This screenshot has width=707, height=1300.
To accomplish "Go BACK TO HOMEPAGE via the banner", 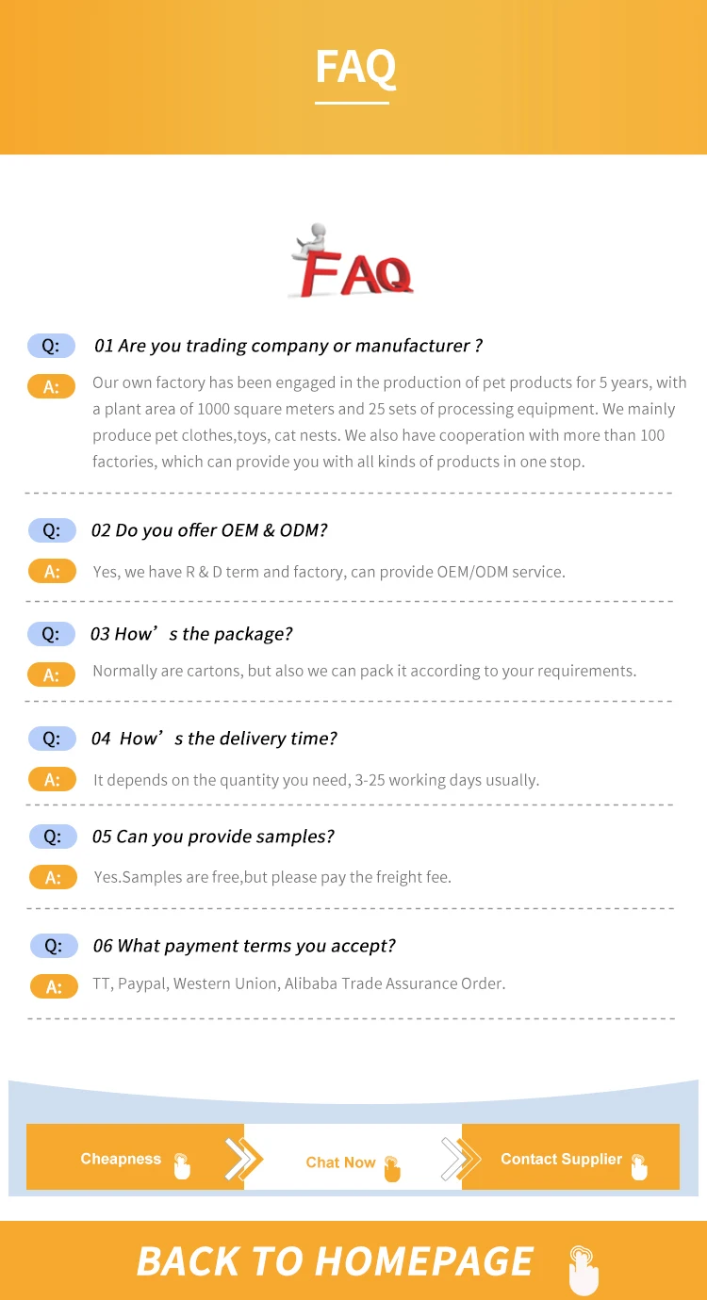I will click(x=336, y=1261).
